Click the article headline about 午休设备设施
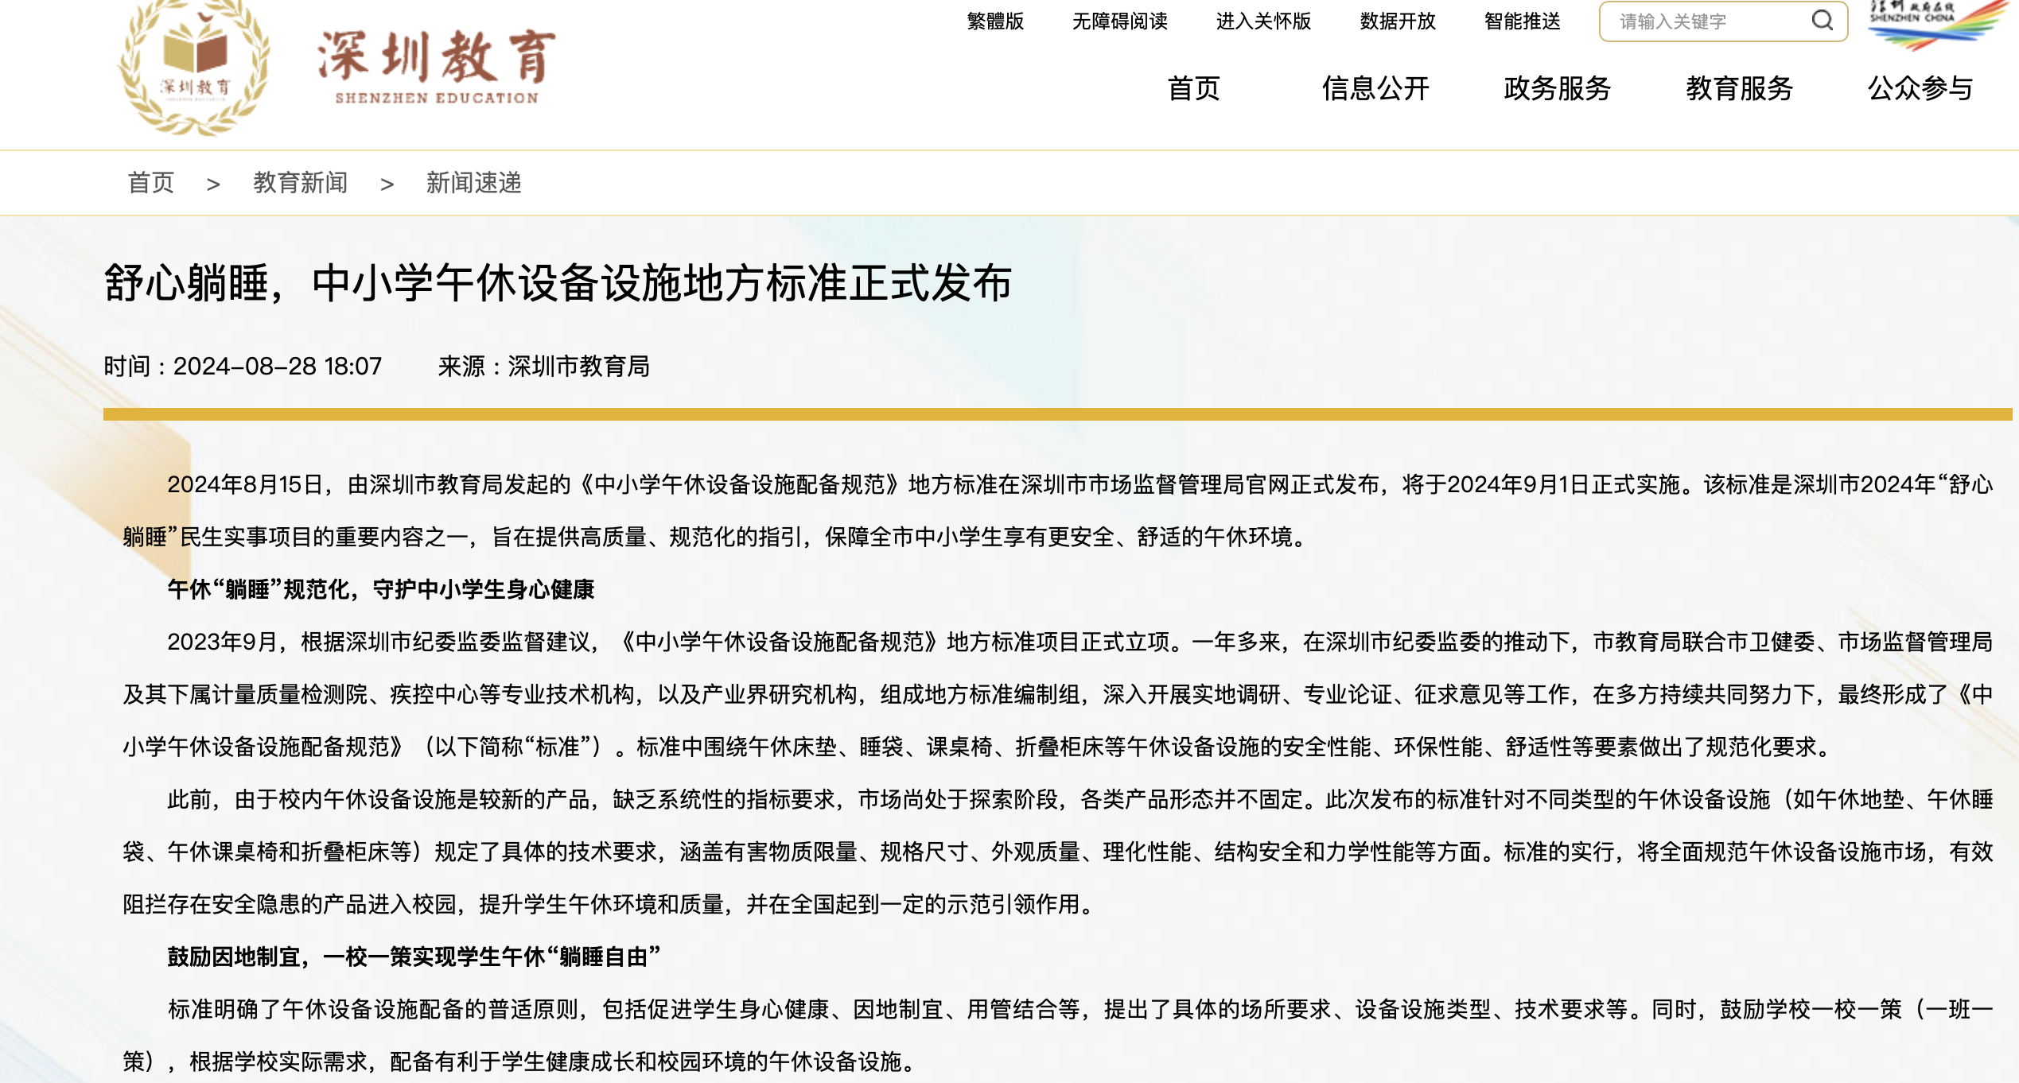The height and width of the screenshot is (1083, 2019). [x=557, y=283]
